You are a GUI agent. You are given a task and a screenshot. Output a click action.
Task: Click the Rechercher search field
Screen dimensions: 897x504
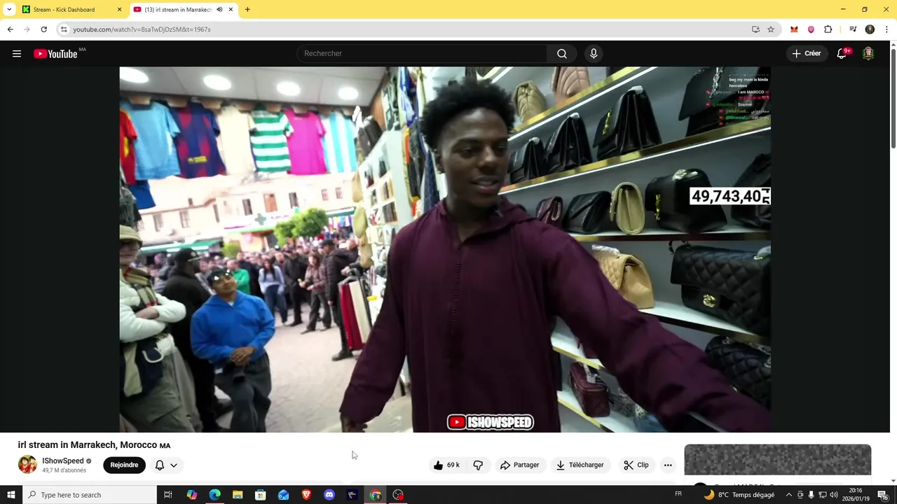pos(423,53)
